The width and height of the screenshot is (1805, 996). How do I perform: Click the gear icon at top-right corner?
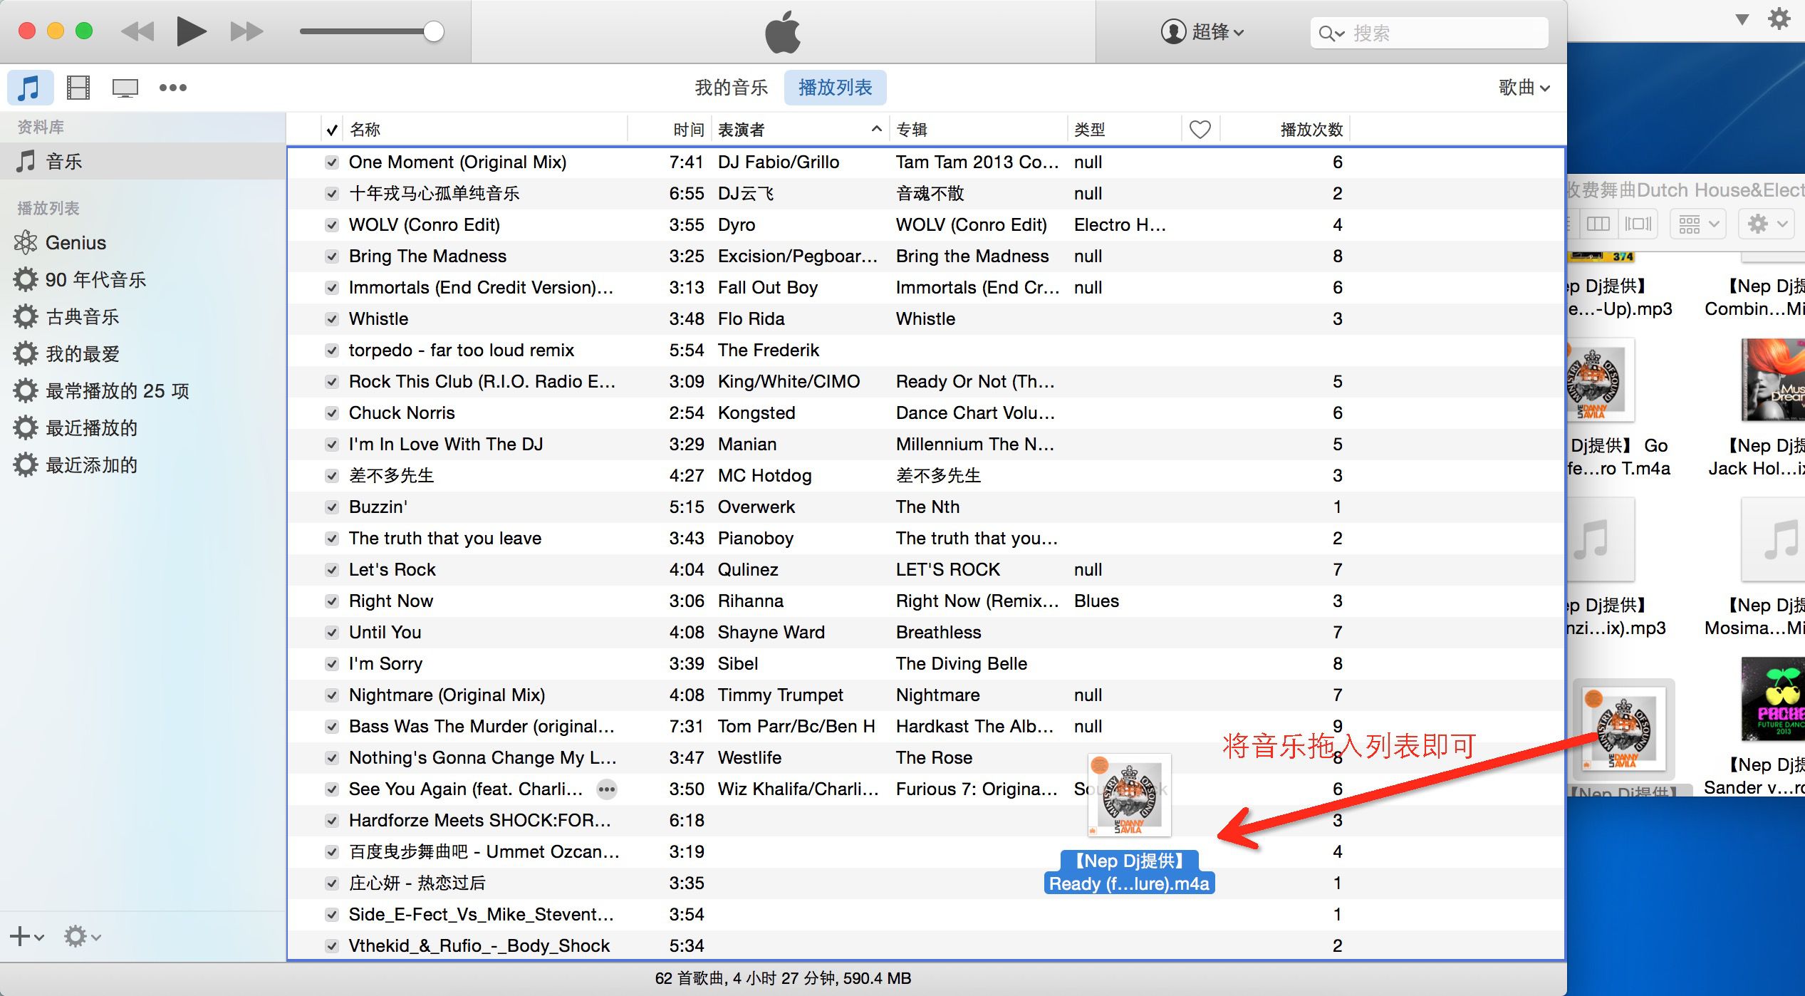point(1779,19)
